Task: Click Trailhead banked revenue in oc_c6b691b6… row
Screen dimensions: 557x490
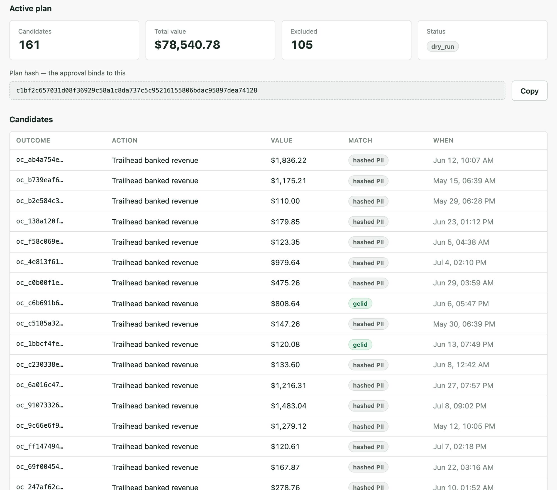Action: point(155,304)
